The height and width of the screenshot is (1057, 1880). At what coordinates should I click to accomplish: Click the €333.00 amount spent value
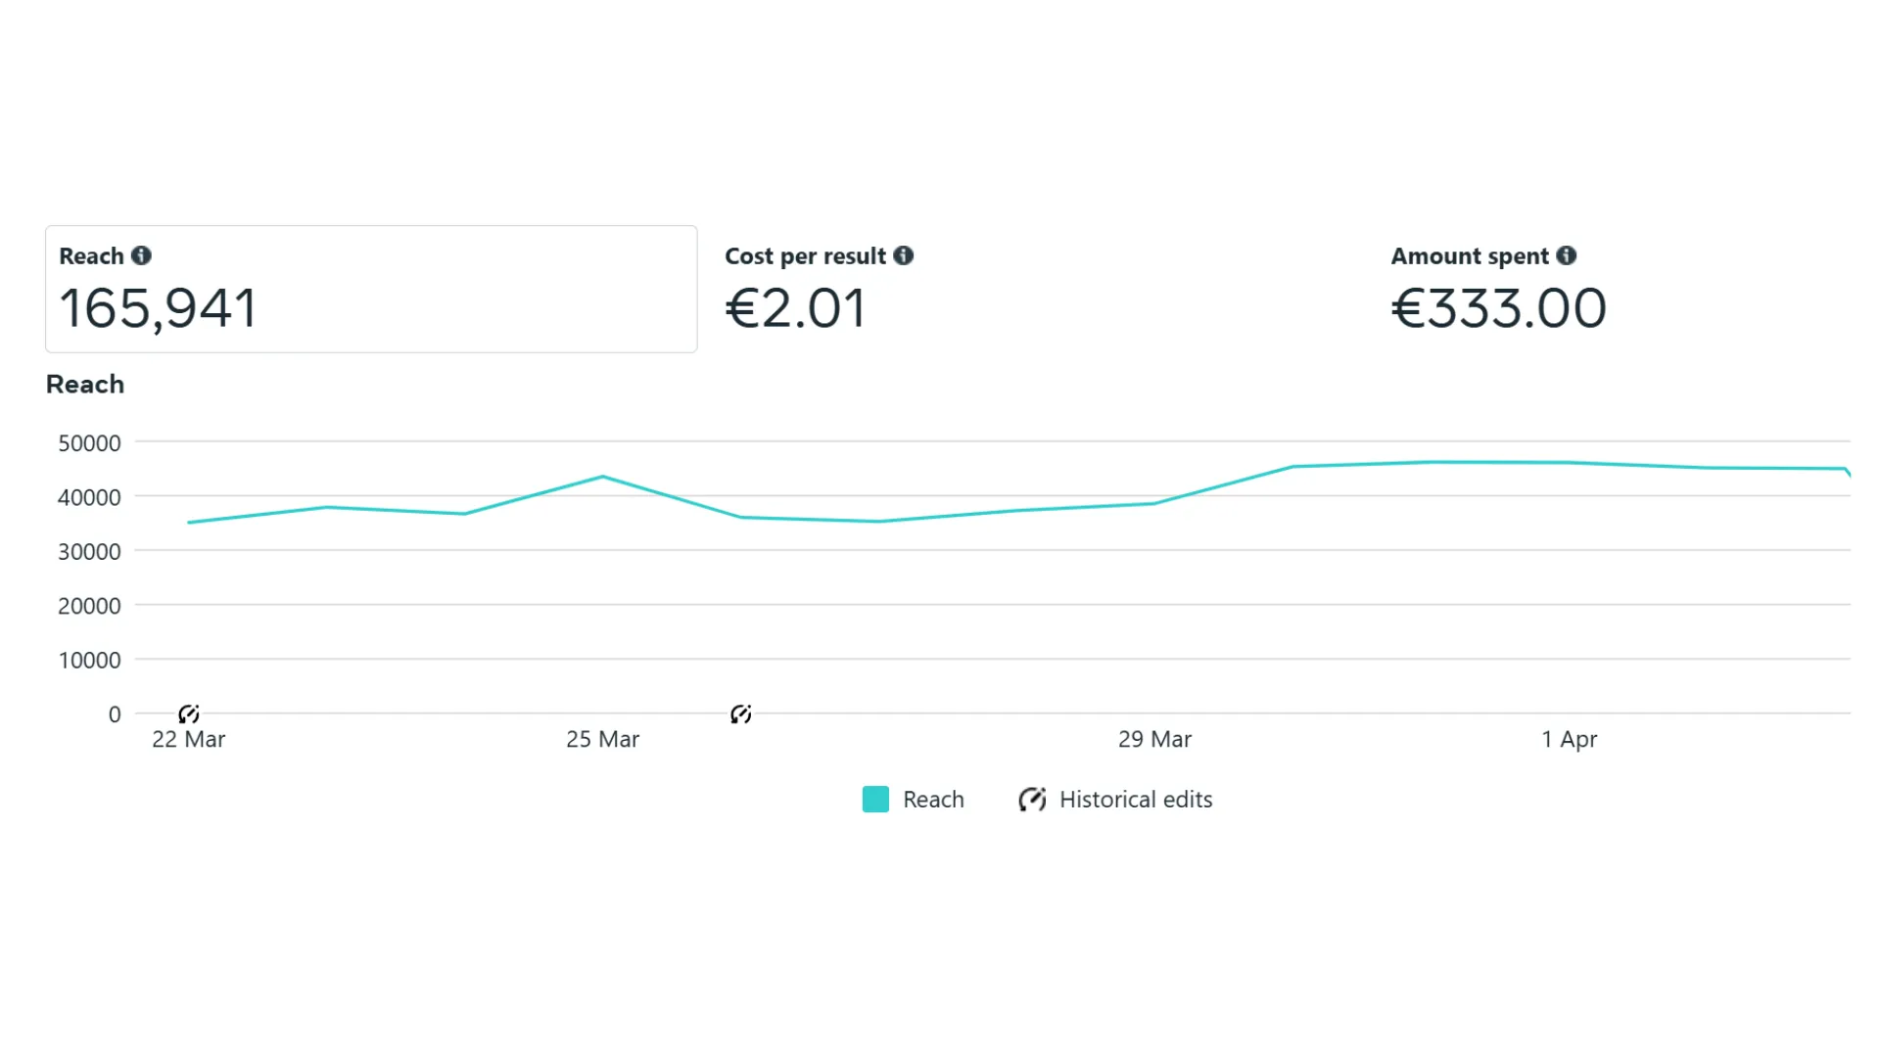click(x=1498, y=308)
